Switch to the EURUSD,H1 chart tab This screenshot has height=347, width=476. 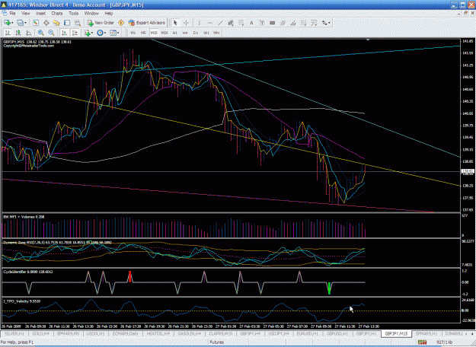pos(307,333)
